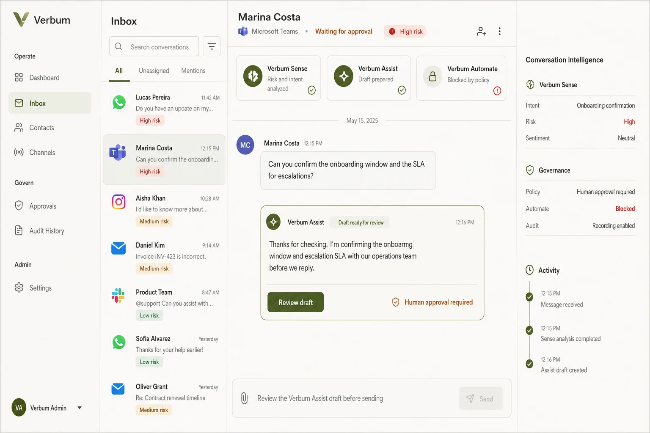Viewport: 650px width, 433px height.
Task: Click the Draft ready for review tag
Action: (361, 222)
